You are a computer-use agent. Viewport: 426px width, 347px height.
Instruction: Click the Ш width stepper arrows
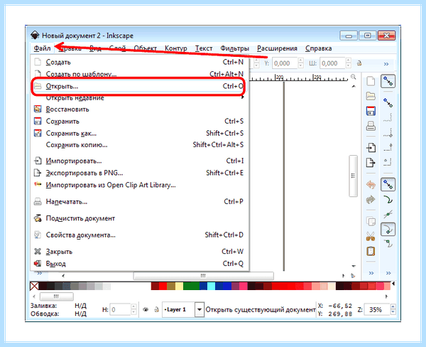[349, 63]
